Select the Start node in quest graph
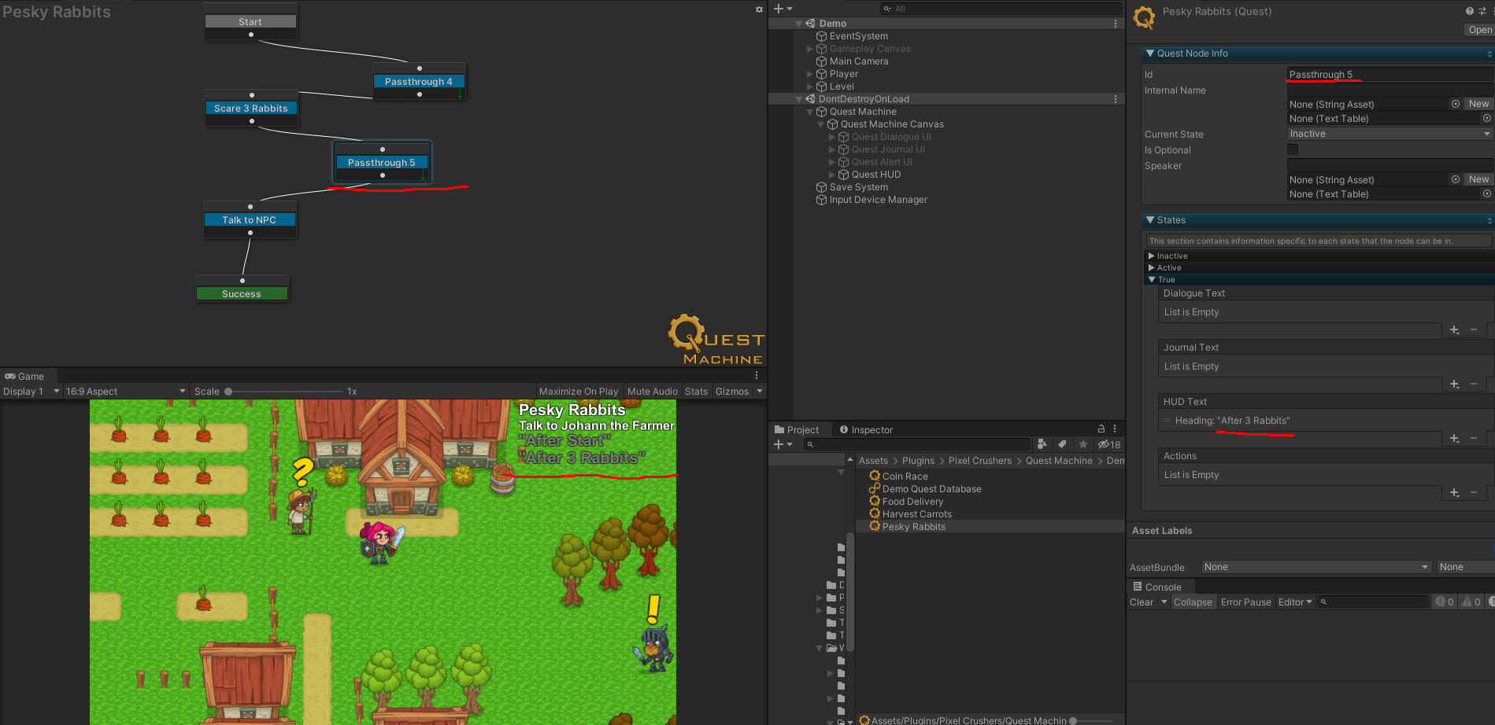 click(250, 22)
